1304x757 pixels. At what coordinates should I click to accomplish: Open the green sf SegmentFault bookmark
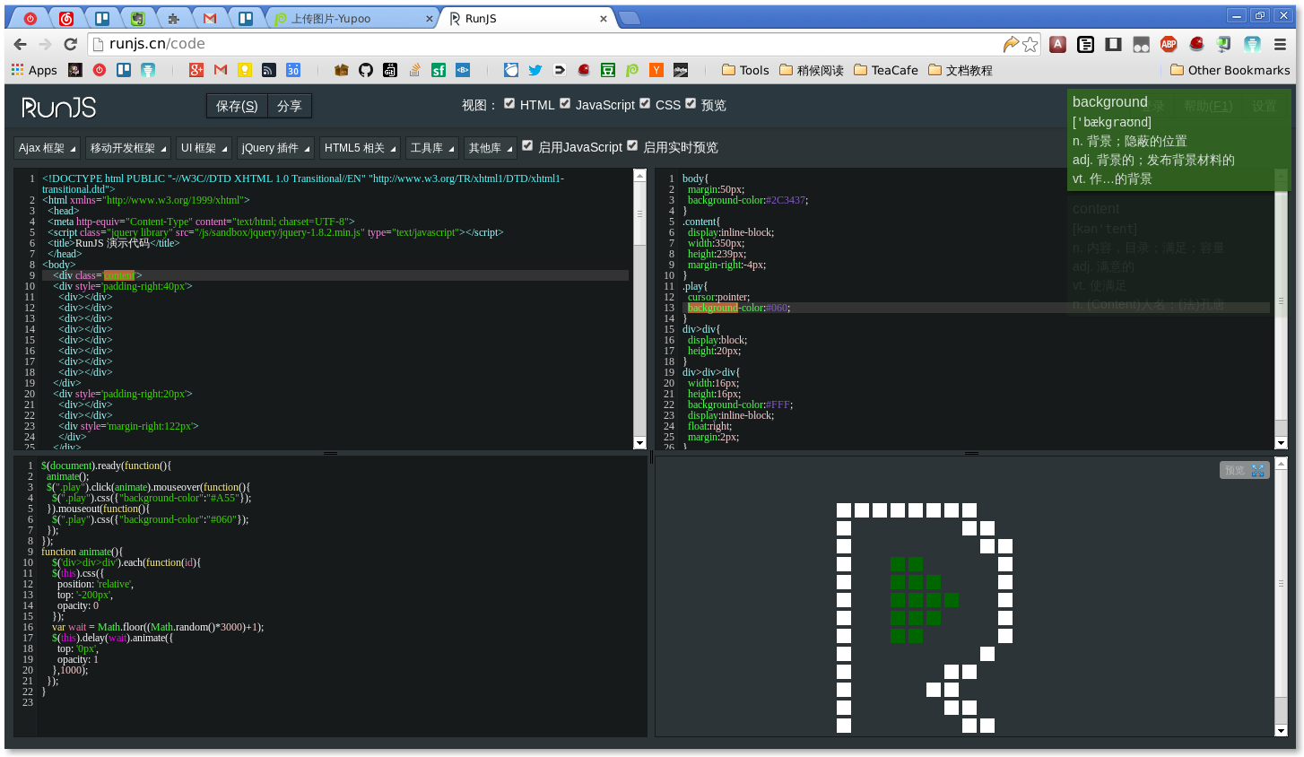439,70
